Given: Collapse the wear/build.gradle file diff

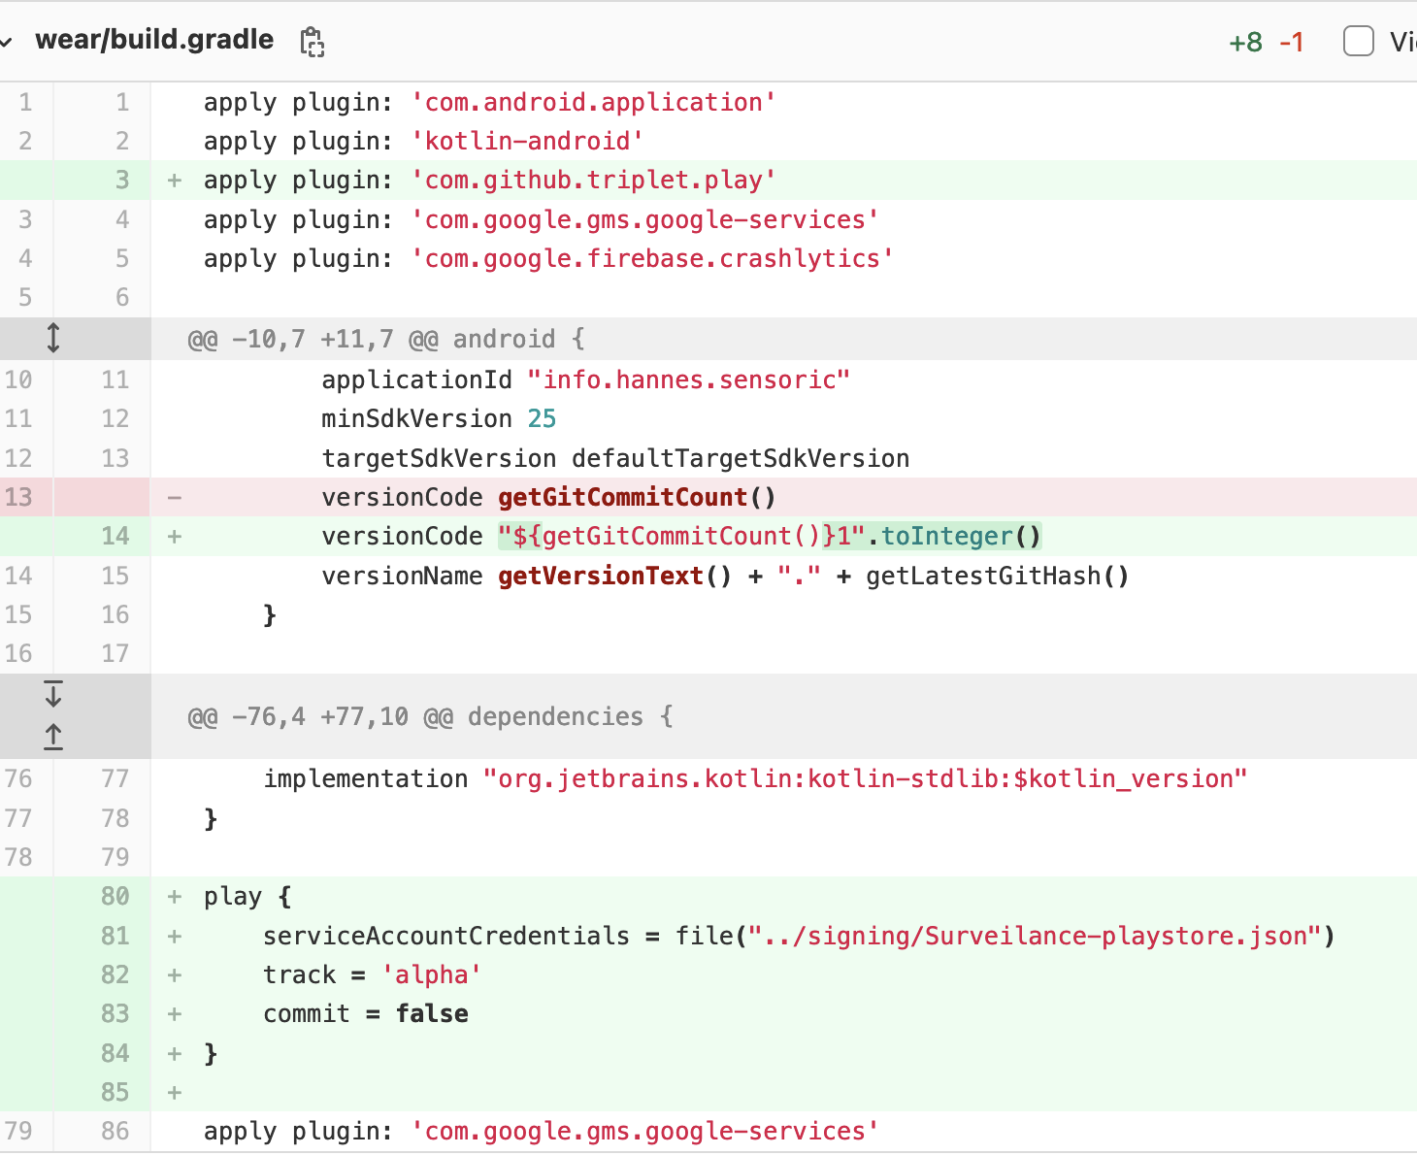Looking at the screenshot, I should pos(6,42).
